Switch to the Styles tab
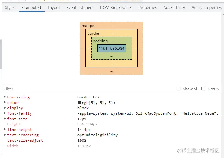The width and height of the screenshot is (224, 158). click(10, 8)
